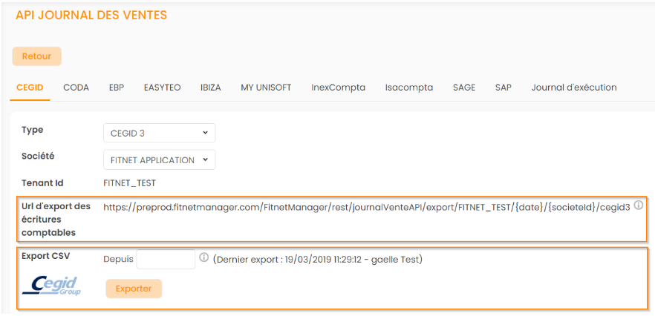Open the EBP tab
The width and height of the screenshot is (655, 316).
point(117,88)
